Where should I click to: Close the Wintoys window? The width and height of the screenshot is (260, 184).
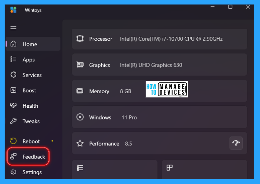pos(248,7)
